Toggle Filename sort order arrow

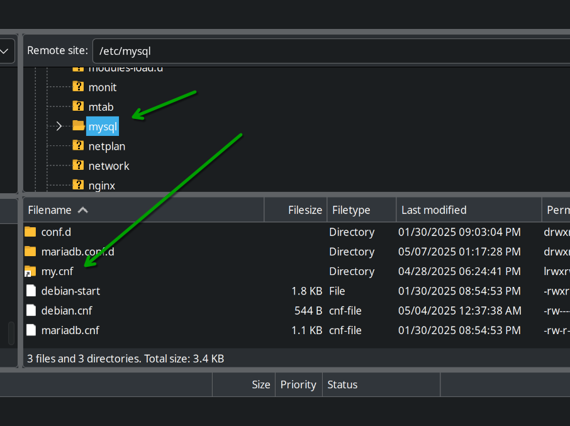coord(83,210)
